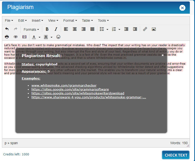The width and height of the screenshot is (195, 161).
Task: Click the 'Examples:' heading in results
Action: 31,79
